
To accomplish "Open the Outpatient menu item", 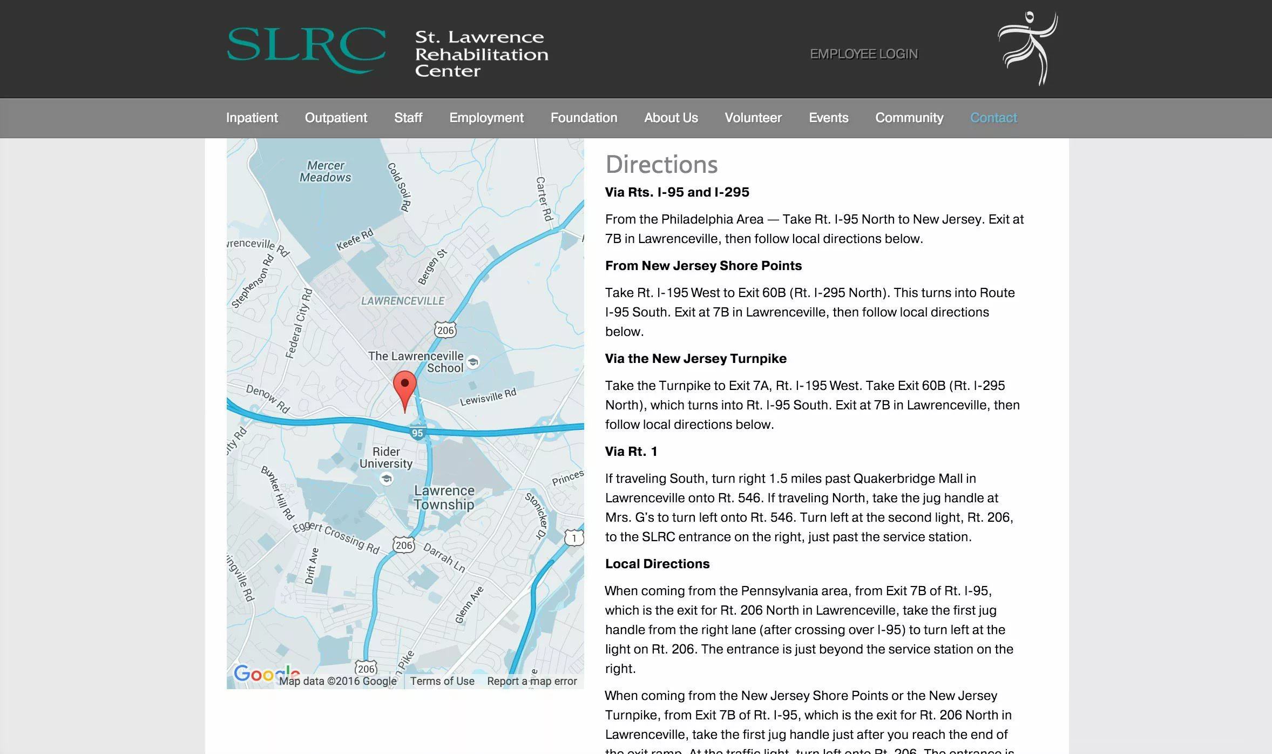I will pyautogui.click(x=336, y=118).
